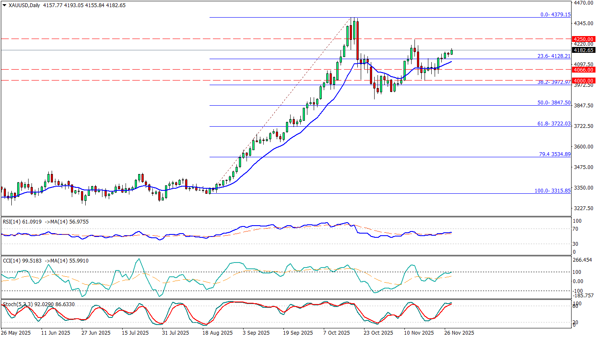Click the 38.2- 3972.97 Fibonacci label
598x338 pixels.
point(554,82)
